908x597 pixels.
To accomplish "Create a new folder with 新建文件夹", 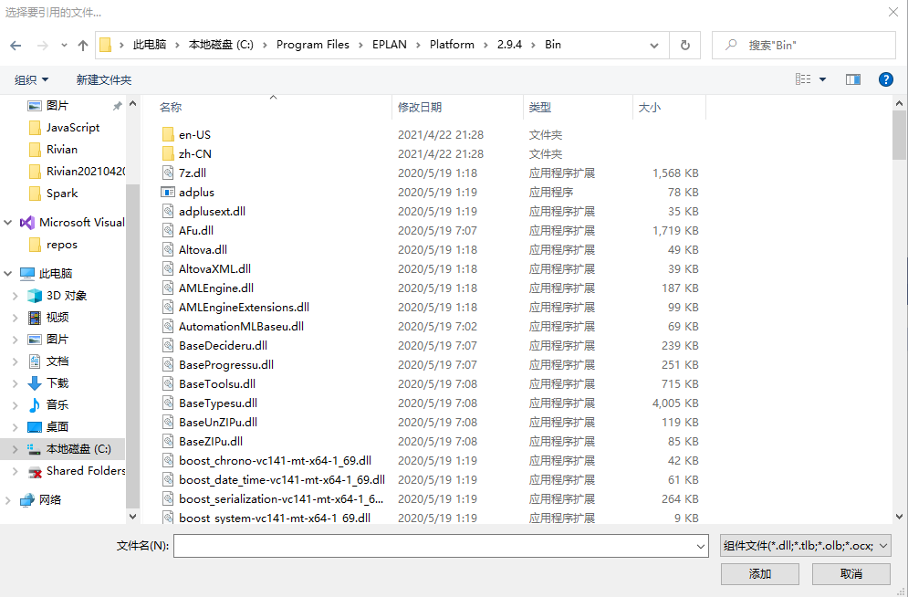I will click(105, 79).
